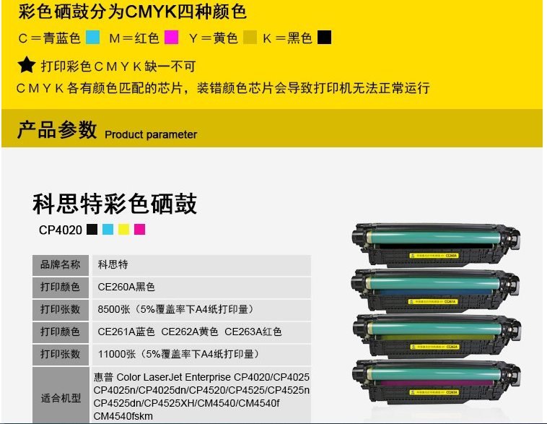Image resolution: width=547 pixels, height=424 pixels.
Task: Click the 8500张 print count cell
Action: tap(201, 309)
